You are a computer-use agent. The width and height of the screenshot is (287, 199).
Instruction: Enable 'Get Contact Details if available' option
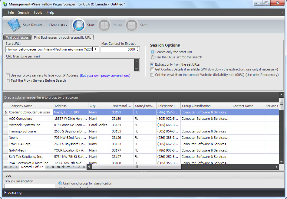tap(153, 69)
